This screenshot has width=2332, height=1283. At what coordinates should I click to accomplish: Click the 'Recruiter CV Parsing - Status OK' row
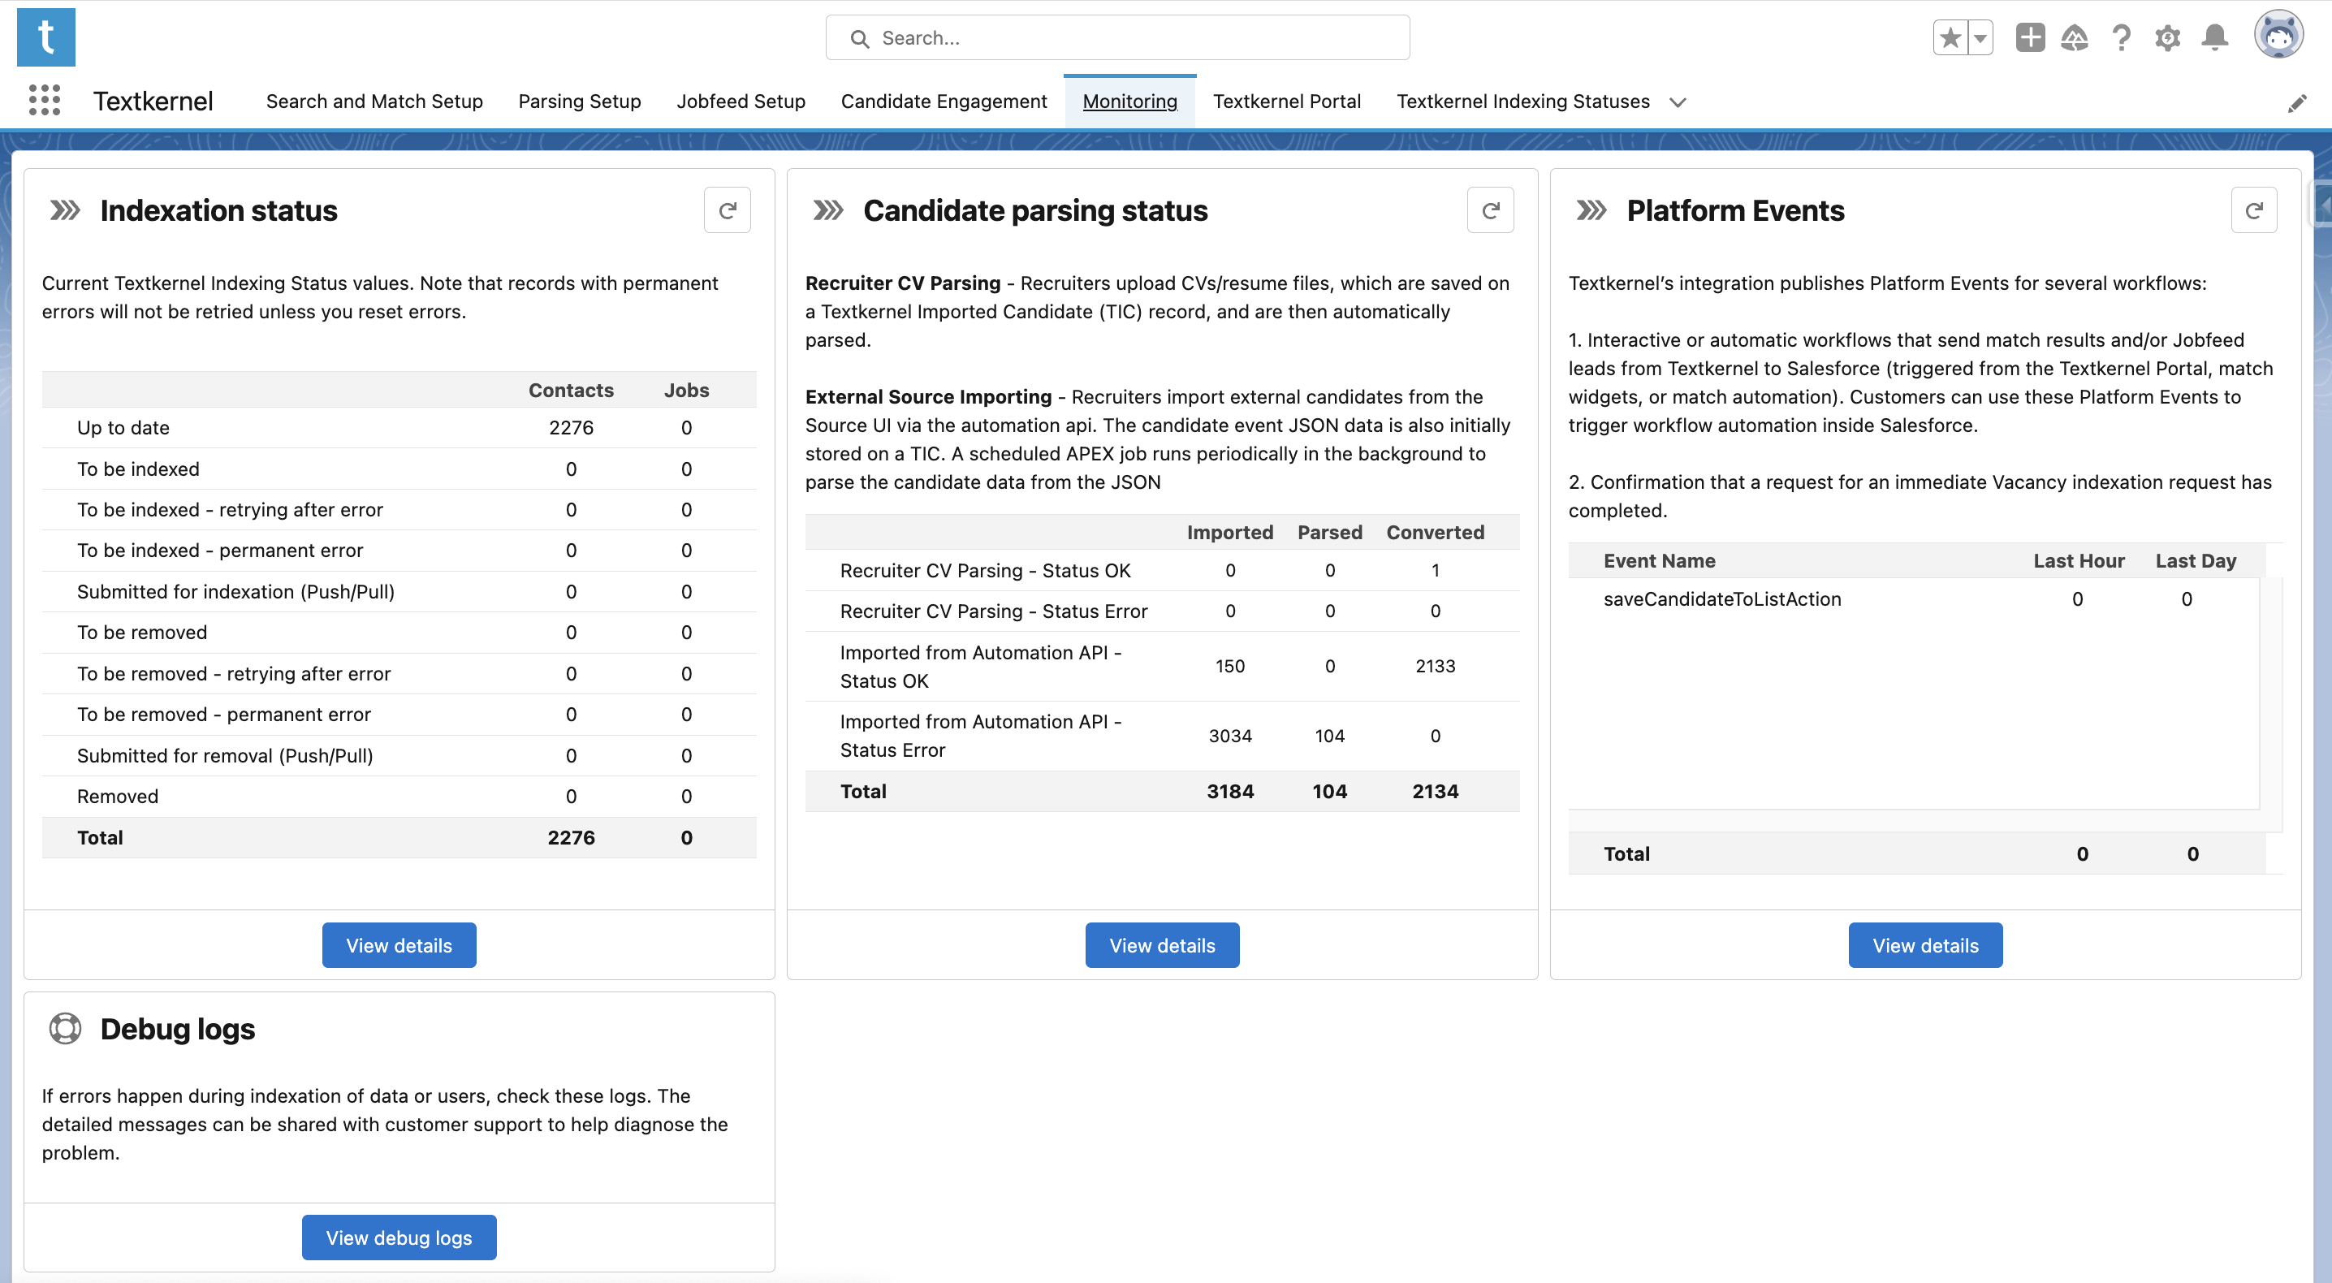coord(1163,570)
